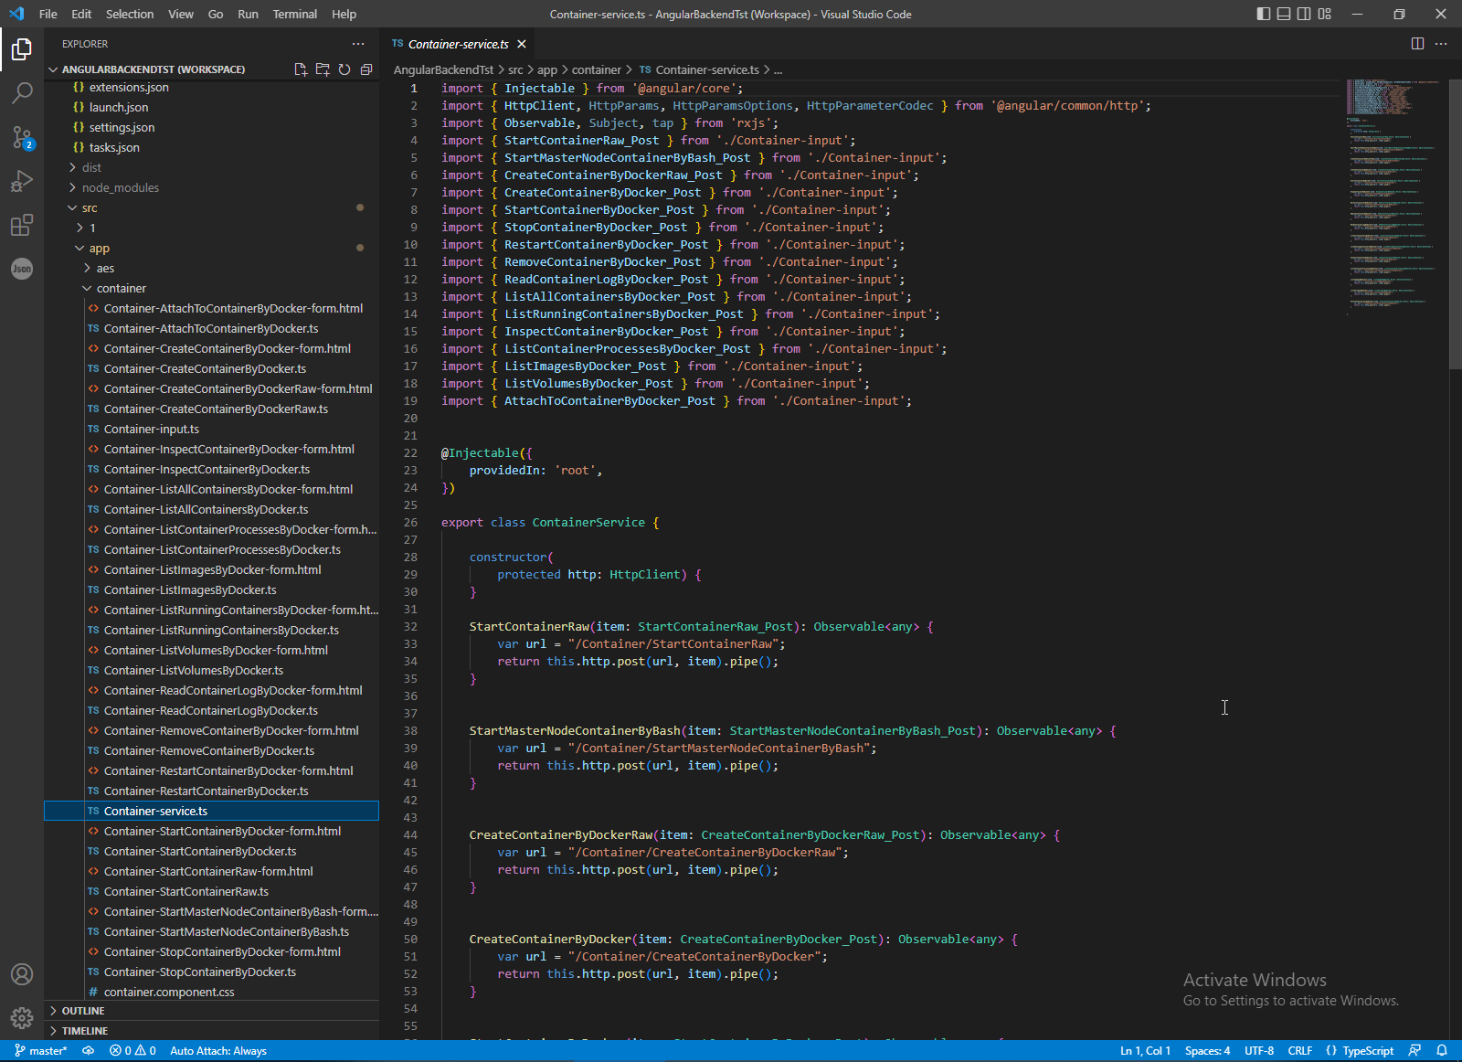This screenshot has height=1062, width=1462.
Task: Click the Accounts icon above settings gear
Action: 22,974
